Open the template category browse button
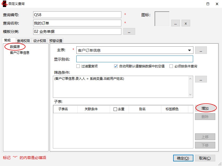The image size is (222, 166). pyautogui.click(x=129, y=32)
